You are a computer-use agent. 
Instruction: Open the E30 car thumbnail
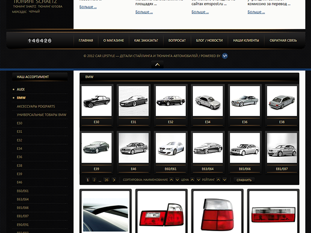[97, 101]
